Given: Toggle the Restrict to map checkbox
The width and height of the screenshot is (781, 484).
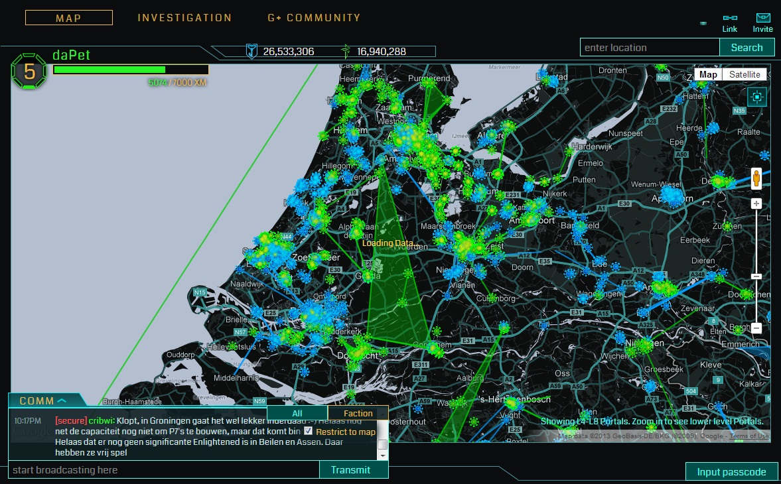Looking at the screenshot, I should pos(309,431).
